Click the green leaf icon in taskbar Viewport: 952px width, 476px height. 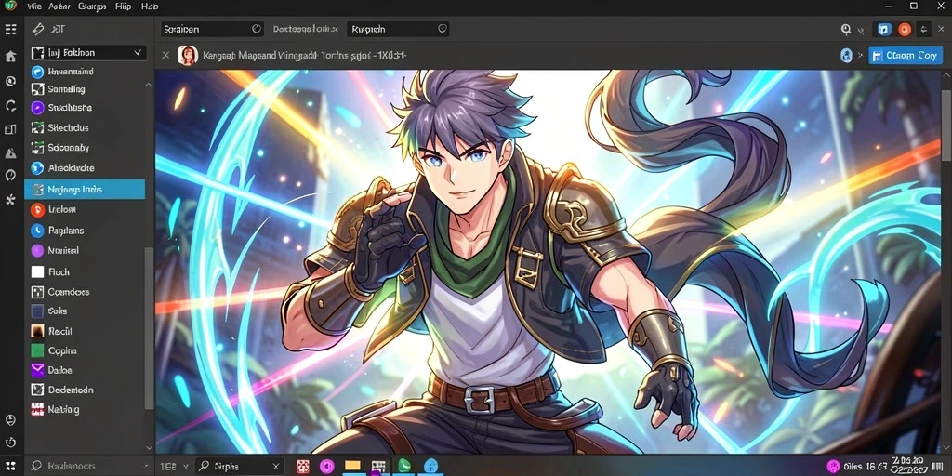click(403, 466)
